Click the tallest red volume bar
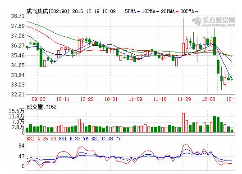The image size is (242, 174). [183, 123]
